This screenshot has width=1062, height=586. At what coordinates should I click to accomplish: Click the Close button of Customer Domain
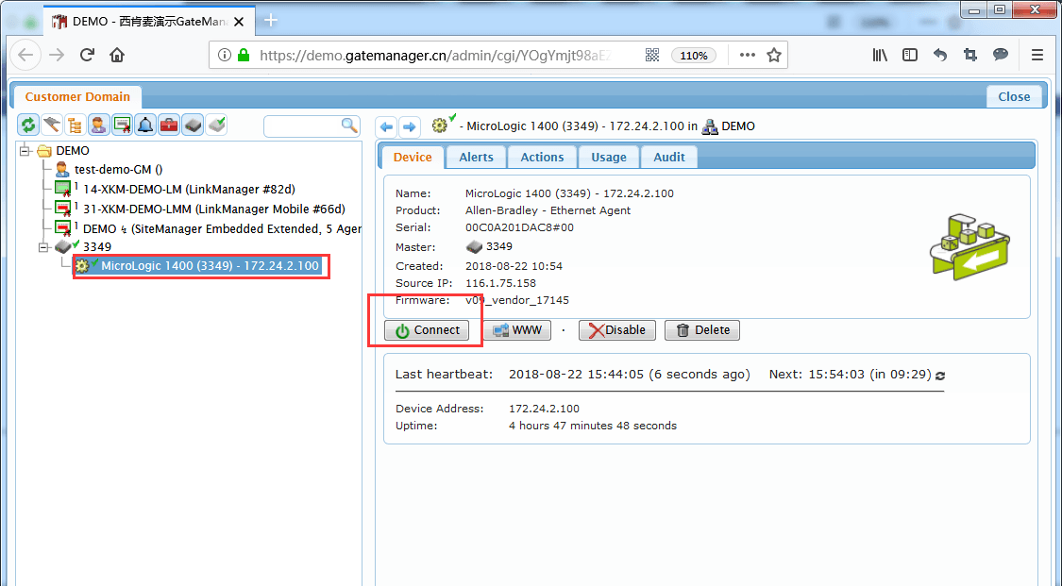[1014, 97]
